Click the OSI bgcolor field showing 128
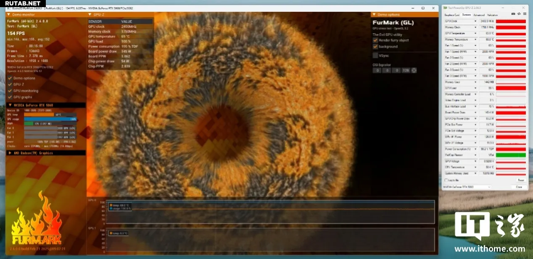This screenshot has width=533, height=259. tap(406, 70)
